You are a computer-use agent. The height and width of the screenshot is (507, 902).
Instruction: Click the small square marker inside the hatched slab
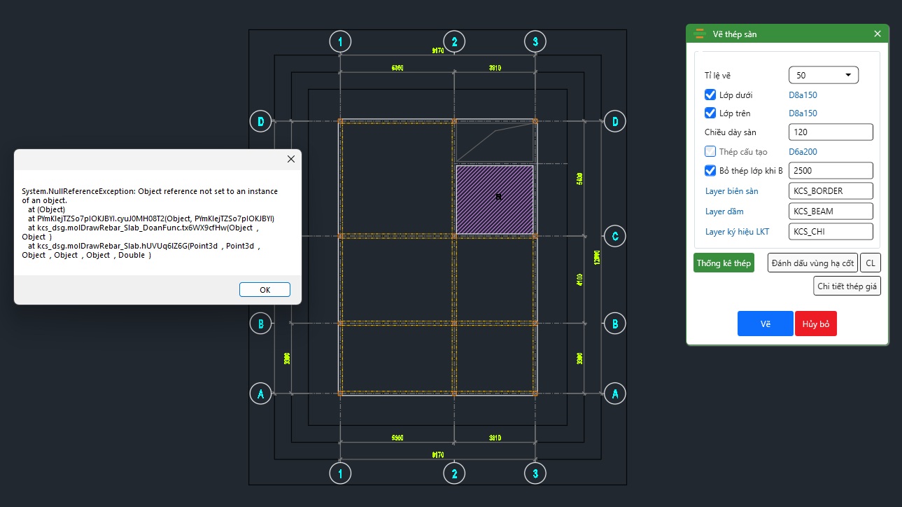[498, 197]
